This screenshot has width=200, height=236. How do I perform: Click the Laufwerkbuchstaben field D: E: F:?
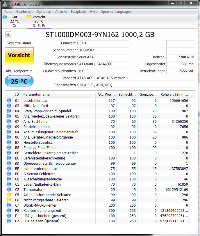103,71
